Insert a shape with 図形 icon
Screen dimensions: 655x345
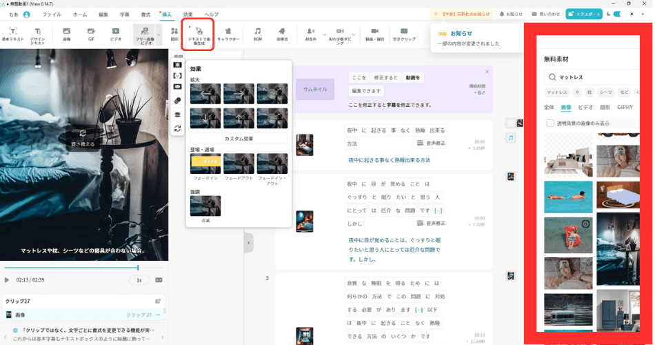(x=174, y=34)
